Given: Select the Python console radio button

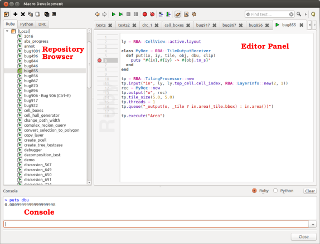Looking at the screenshot, I should point(275,191).
